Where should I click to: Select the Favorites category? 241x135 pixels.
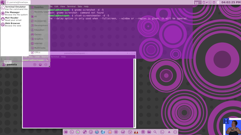pos(39,7)
